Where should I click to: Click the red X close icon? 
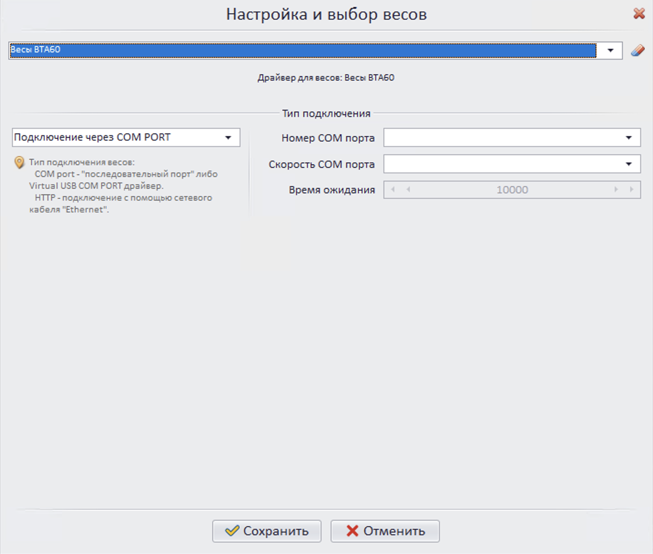(x=639, y=14)
